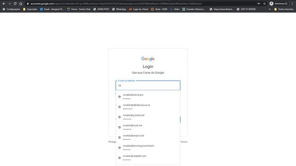Open the Hideo bookmark

click(x=175, y=9)
